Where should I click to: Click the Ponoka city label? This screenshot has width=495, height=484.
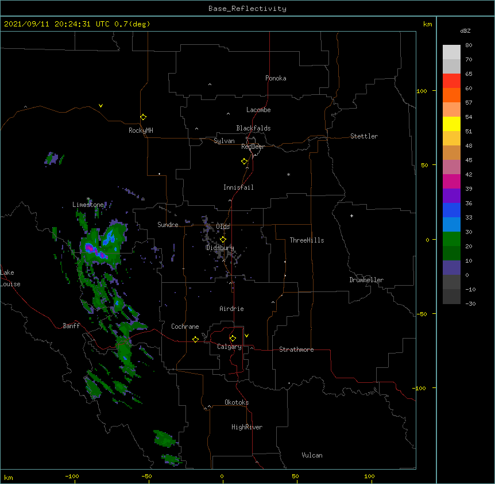pos(276,78)
